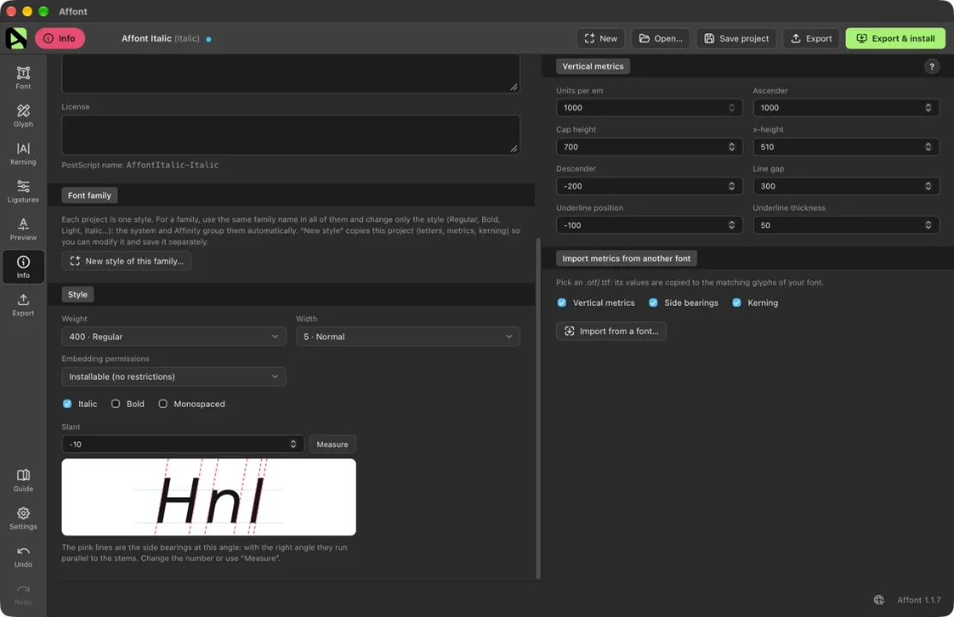Expand the Weight dropdown 400 Regular

pyautogui.click(x=173, y=336)
